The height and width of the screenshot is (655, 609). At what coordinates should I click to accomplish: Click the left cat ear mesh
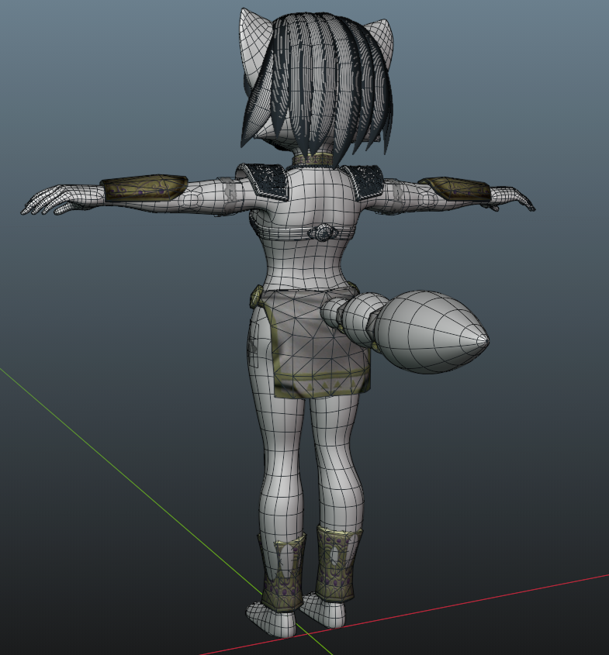255,46
